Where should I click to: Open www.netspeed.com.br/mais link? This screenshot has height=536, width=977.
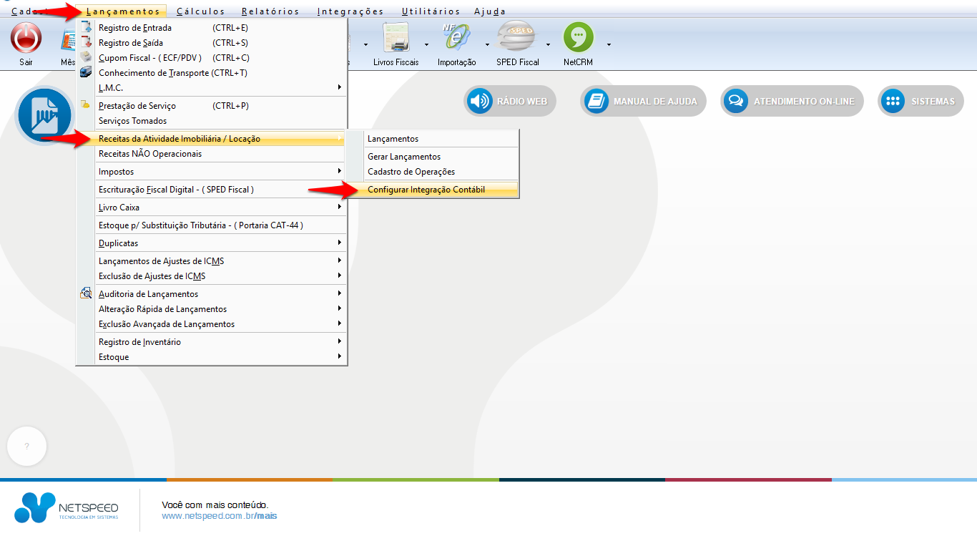coord(220,516)
